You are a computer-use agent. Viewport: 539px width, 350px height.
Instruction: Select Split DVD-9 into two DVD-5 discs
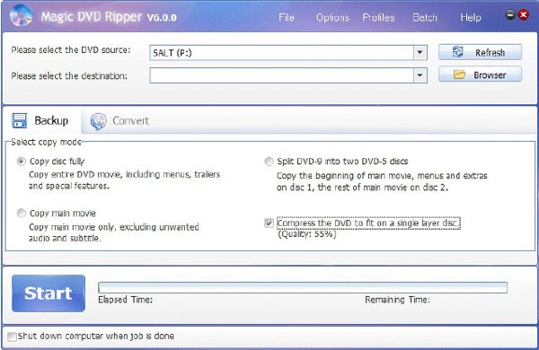point(269,161)
